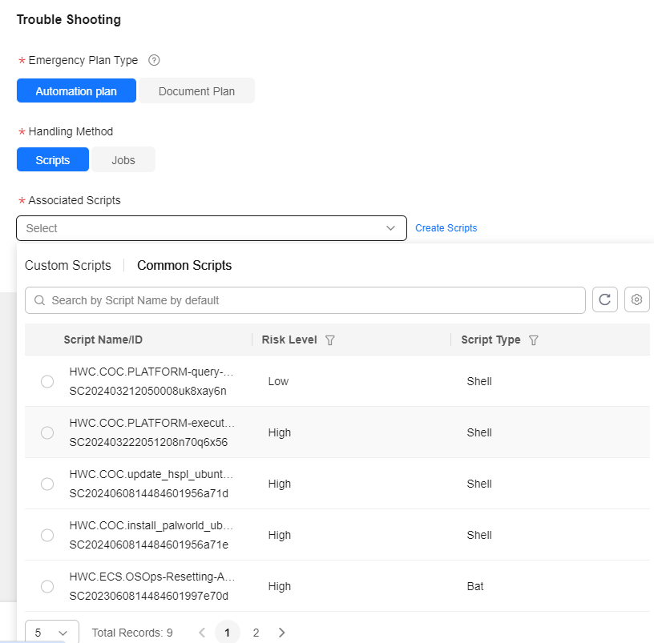Click HWC.ECS.OSOps-Resetting script name
The height and width of the screenshot is (643, 654).
click(x=152, y=577)
